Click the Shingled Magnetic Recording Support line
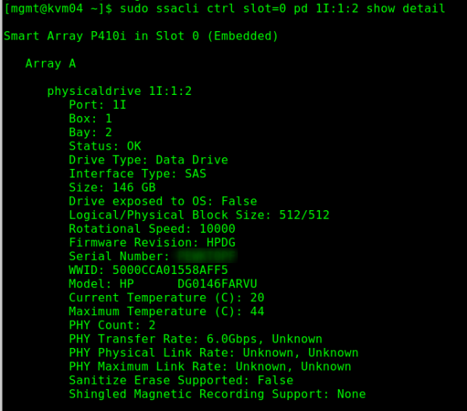This screenshot has width=467, height=411. click(217, 395)
